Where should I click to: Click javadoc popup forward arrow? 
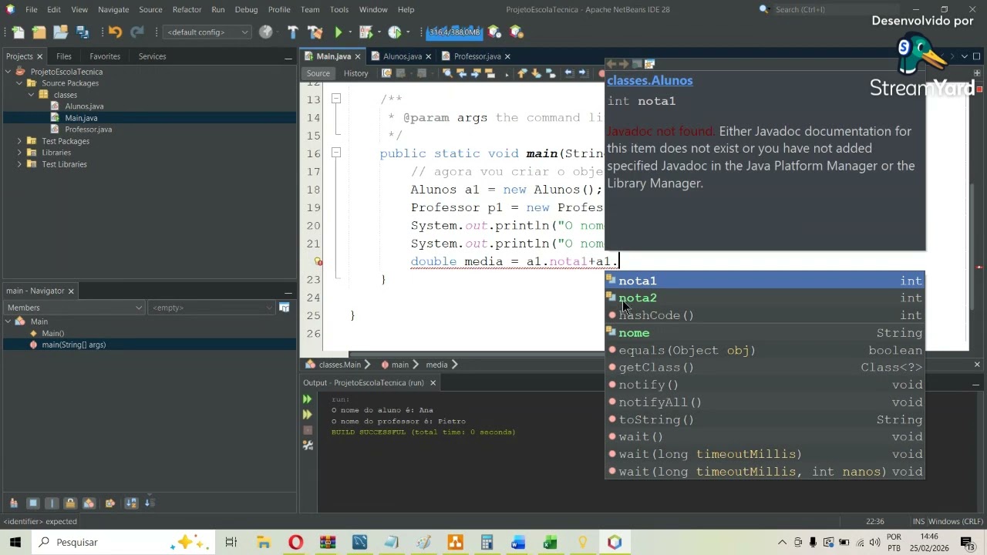624,64
